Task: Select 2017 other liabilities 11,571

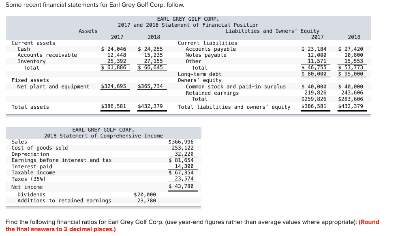Action: tap(317, 61)
